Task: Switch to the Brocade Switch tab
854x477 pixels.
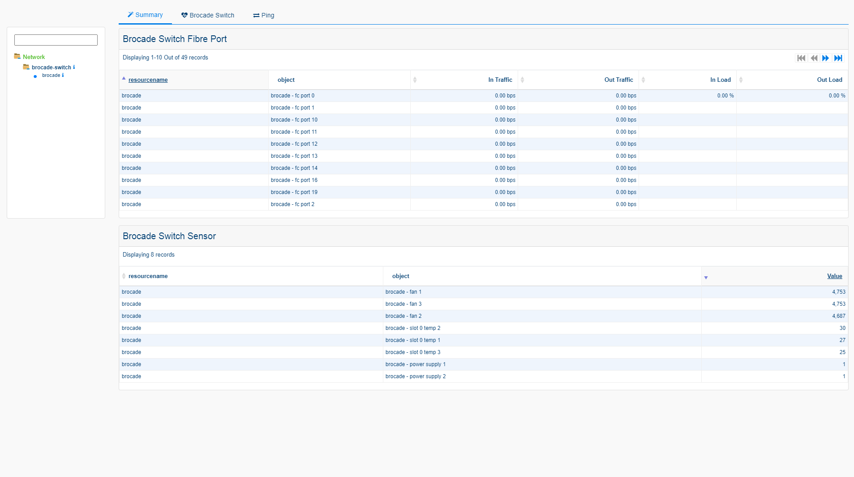Action: tap(208, 15)
